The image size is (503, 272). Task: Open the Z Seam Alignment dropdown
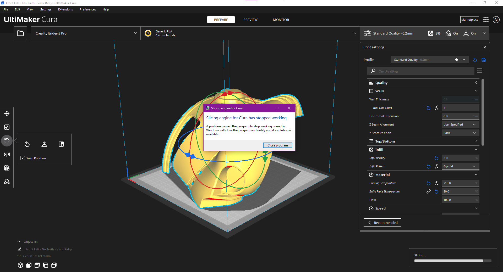tap(461, 124)
